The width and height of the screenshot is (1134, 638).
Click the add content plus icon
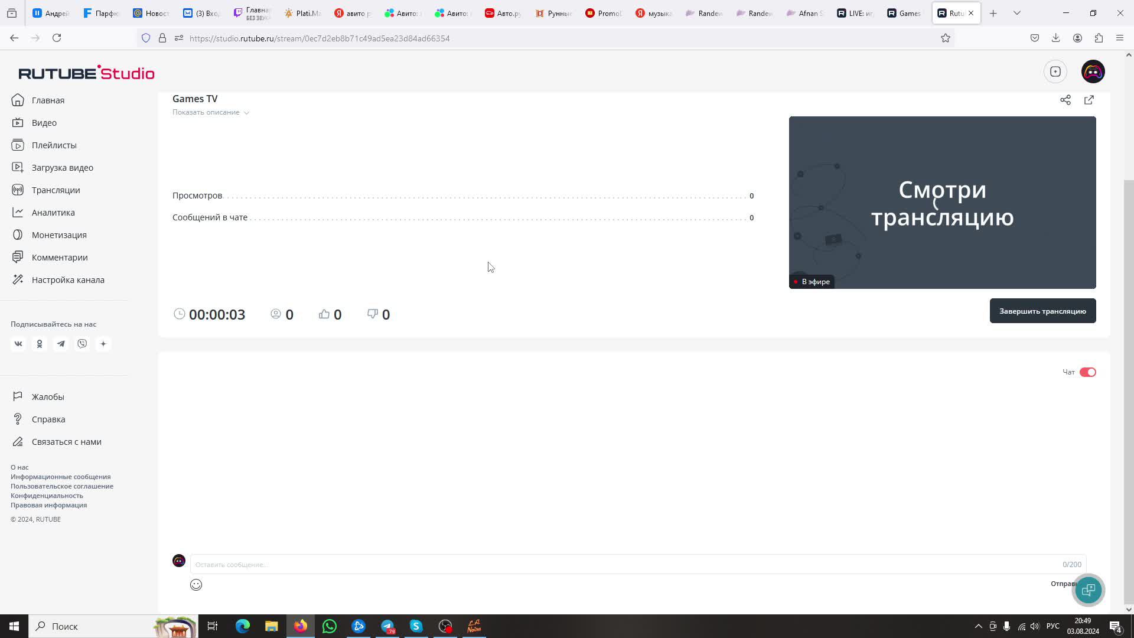point(1055,71)
